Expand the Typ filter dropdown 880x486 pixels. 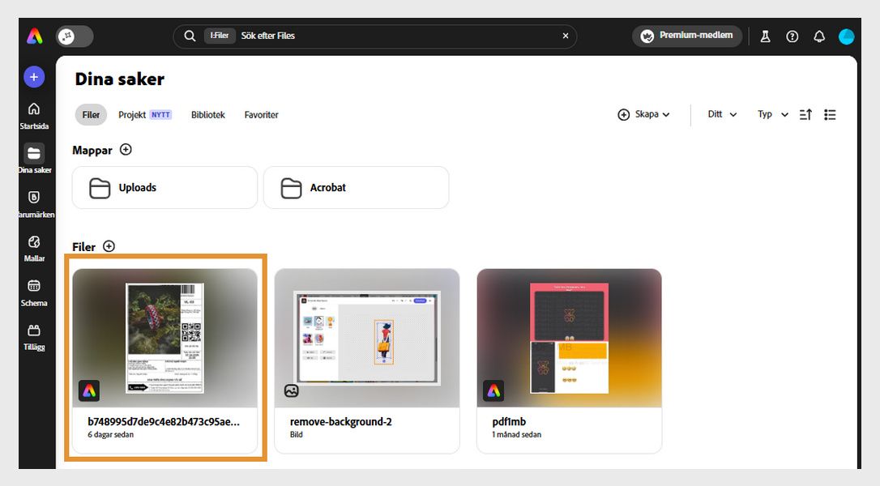coord(771,114)
